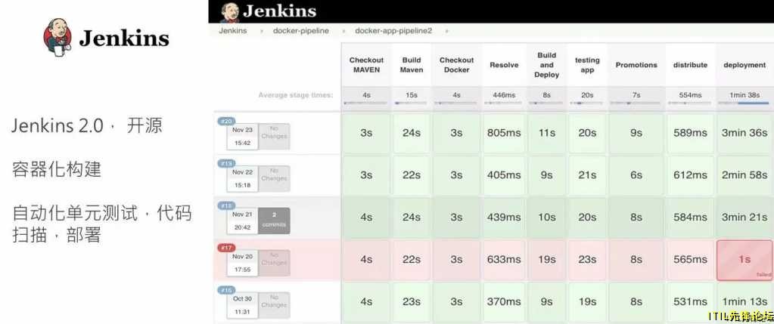The width and height of the screenshot is (774, 324).
Task: Open the red failed Nov 20 build badge
Action: click(x=226, y=248)
